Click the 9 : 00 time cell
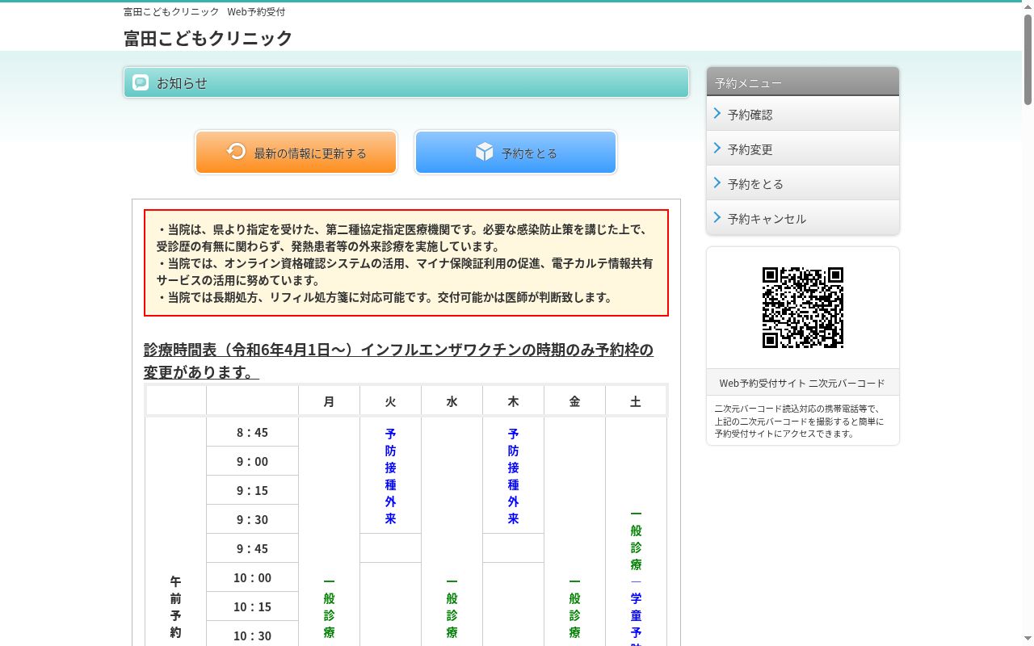The image size is (1034, 646). pyautogui.click(x=252, y=461)
